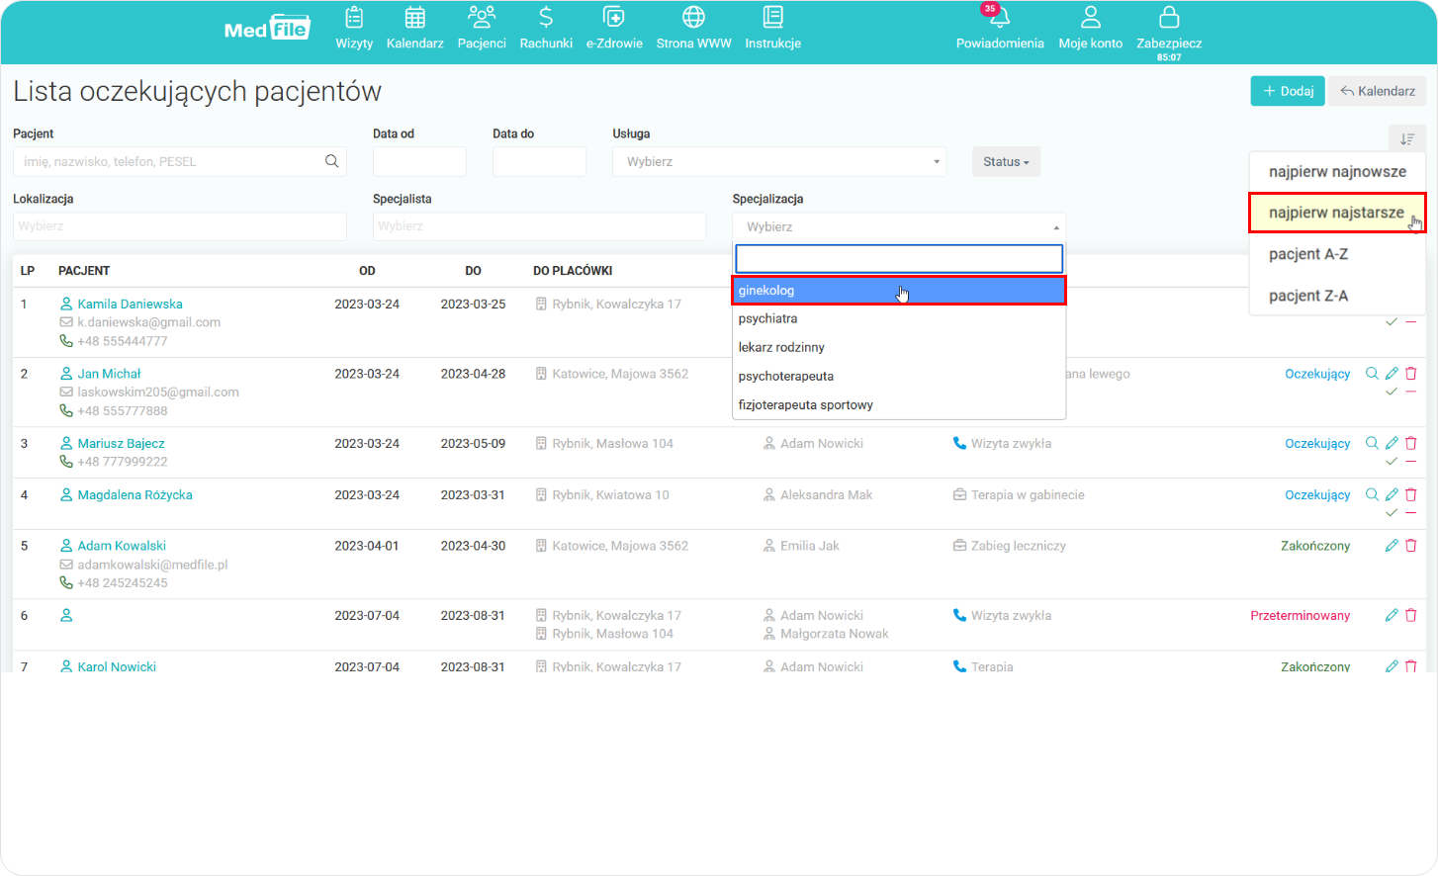Click the Zabezpiecz lock icon

tap(1169, 18)
